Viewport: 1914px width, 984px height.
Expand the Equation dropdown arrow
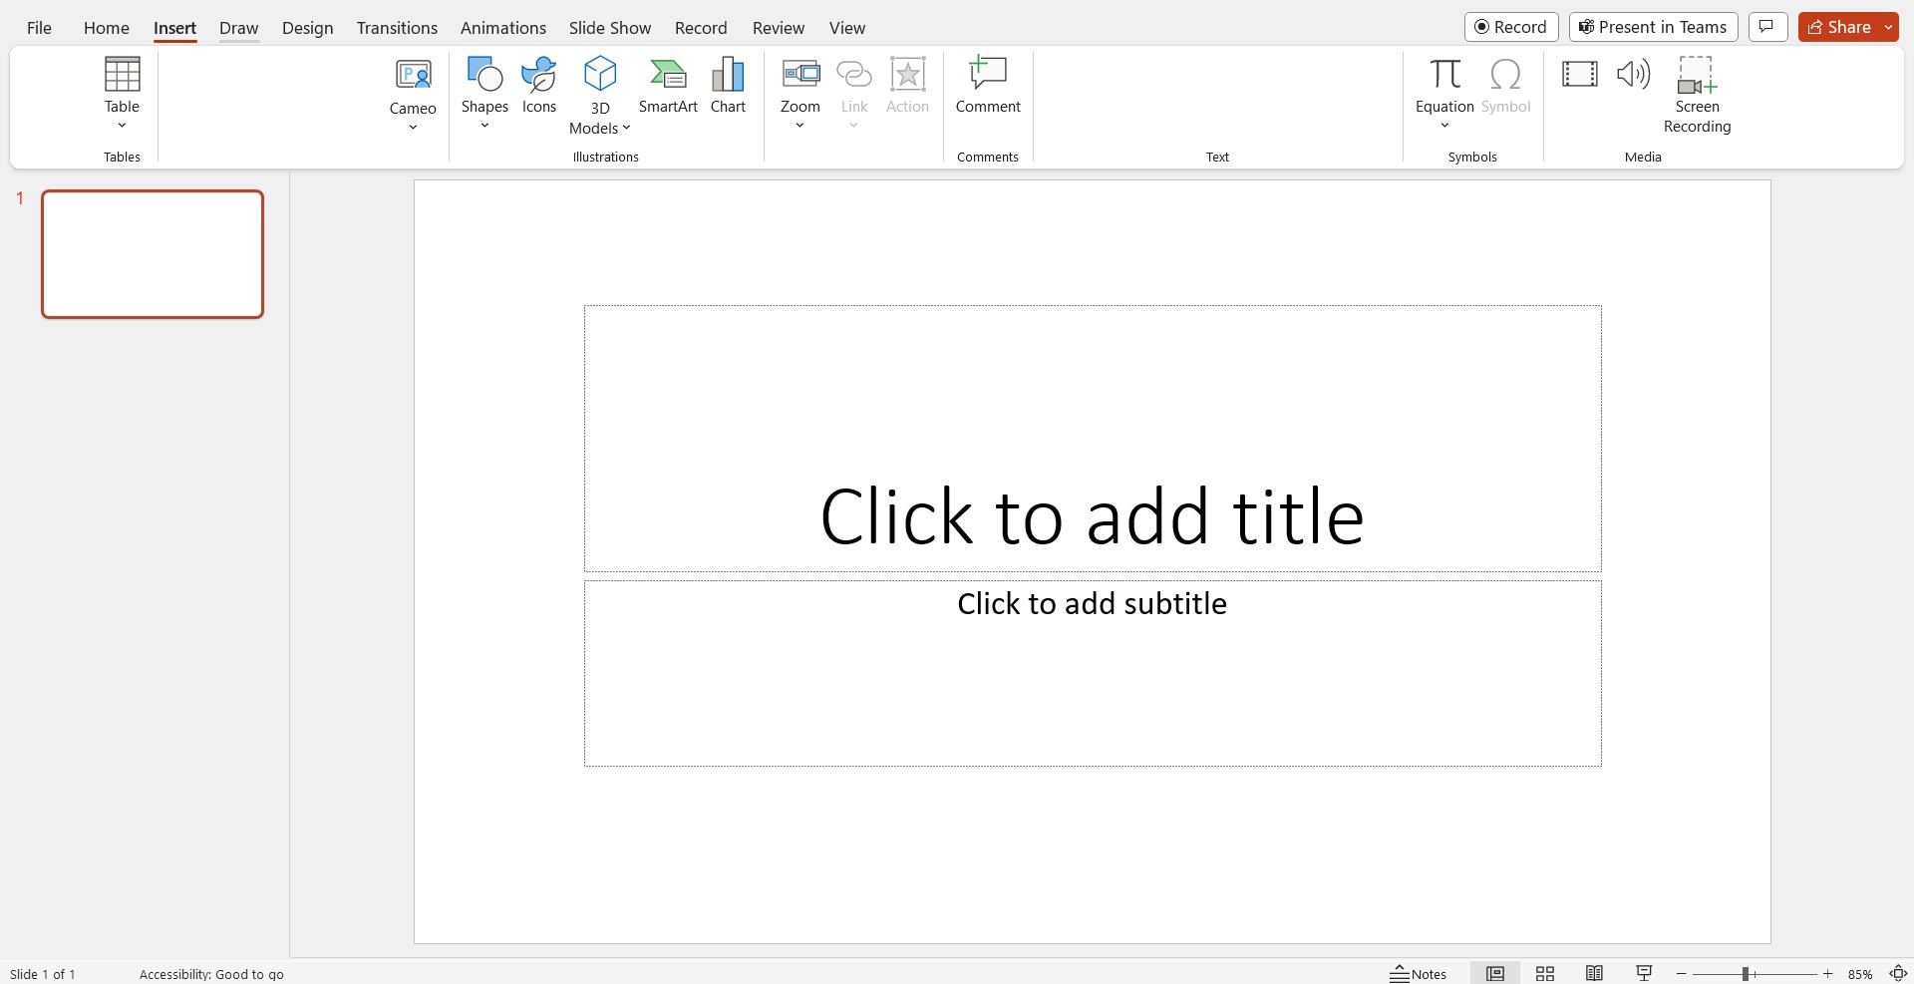1444,126
